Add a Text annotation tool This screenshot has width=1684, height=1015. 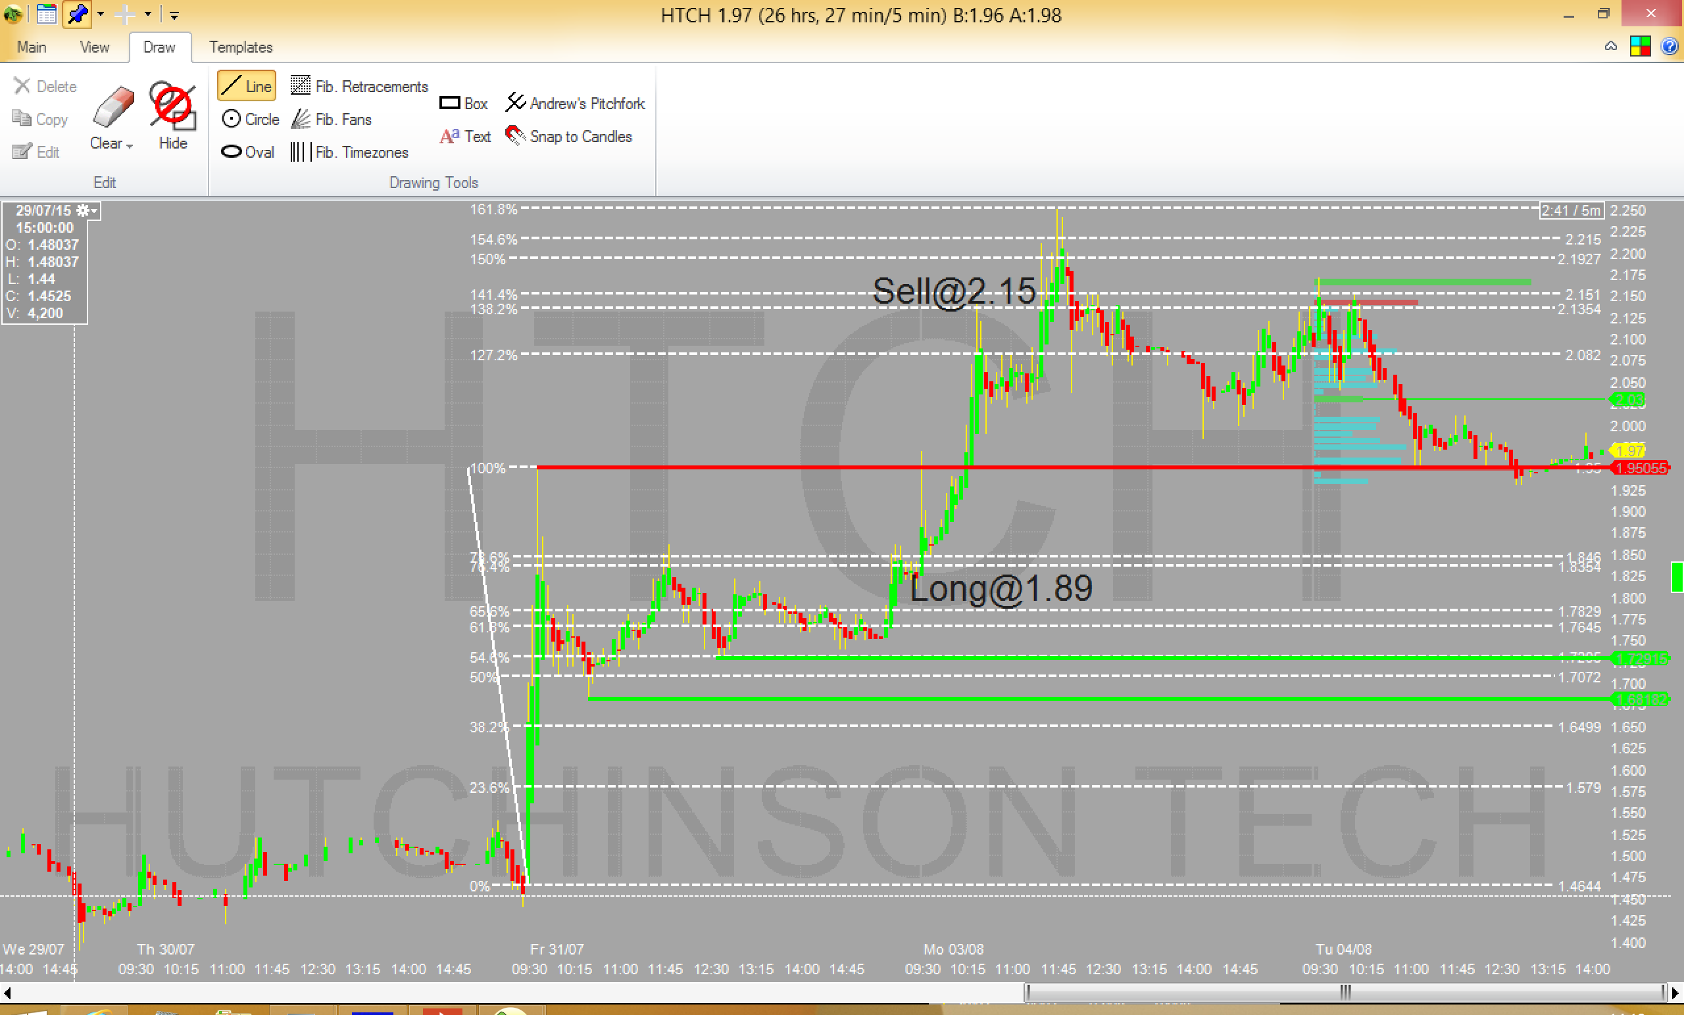tap(466, 136)
